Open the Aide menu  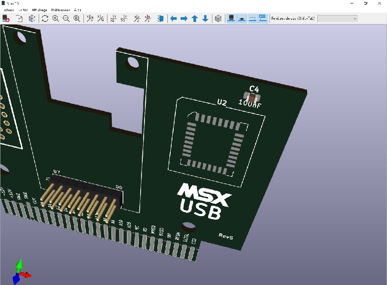click(77, 10)
